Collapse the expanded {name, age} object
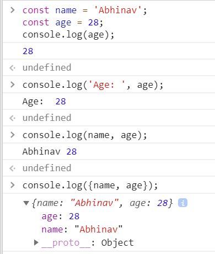 coord(26,203)
